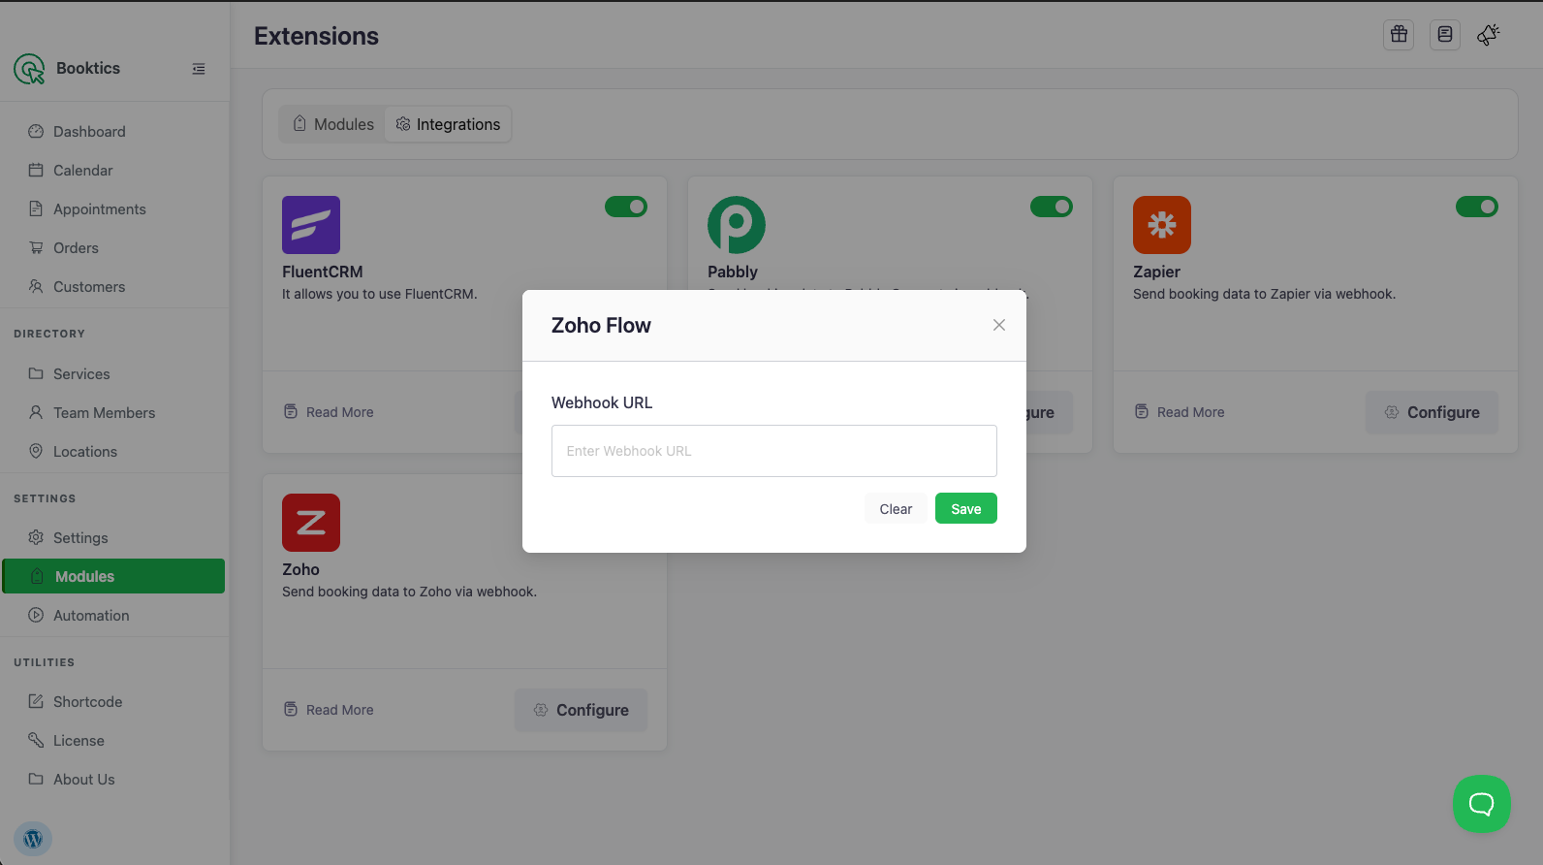Disable the Pabbly integration toggle
This screenshot has height=865, width=1543.
(x=1052, y=207)
